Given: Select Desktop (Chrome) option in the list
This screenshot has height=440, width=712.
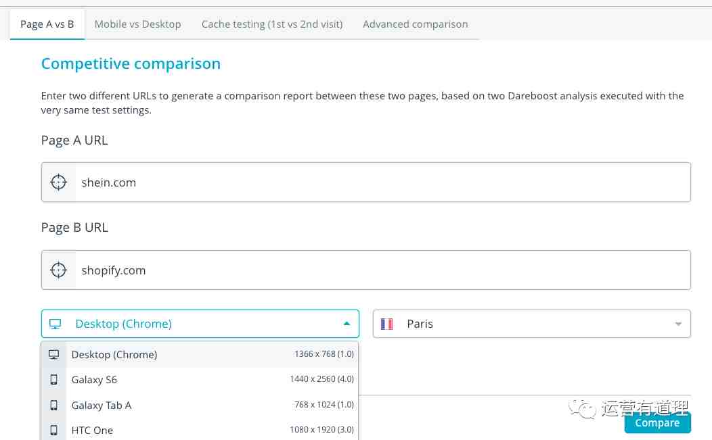Looking at the screenshot, I should click(200, 354).
